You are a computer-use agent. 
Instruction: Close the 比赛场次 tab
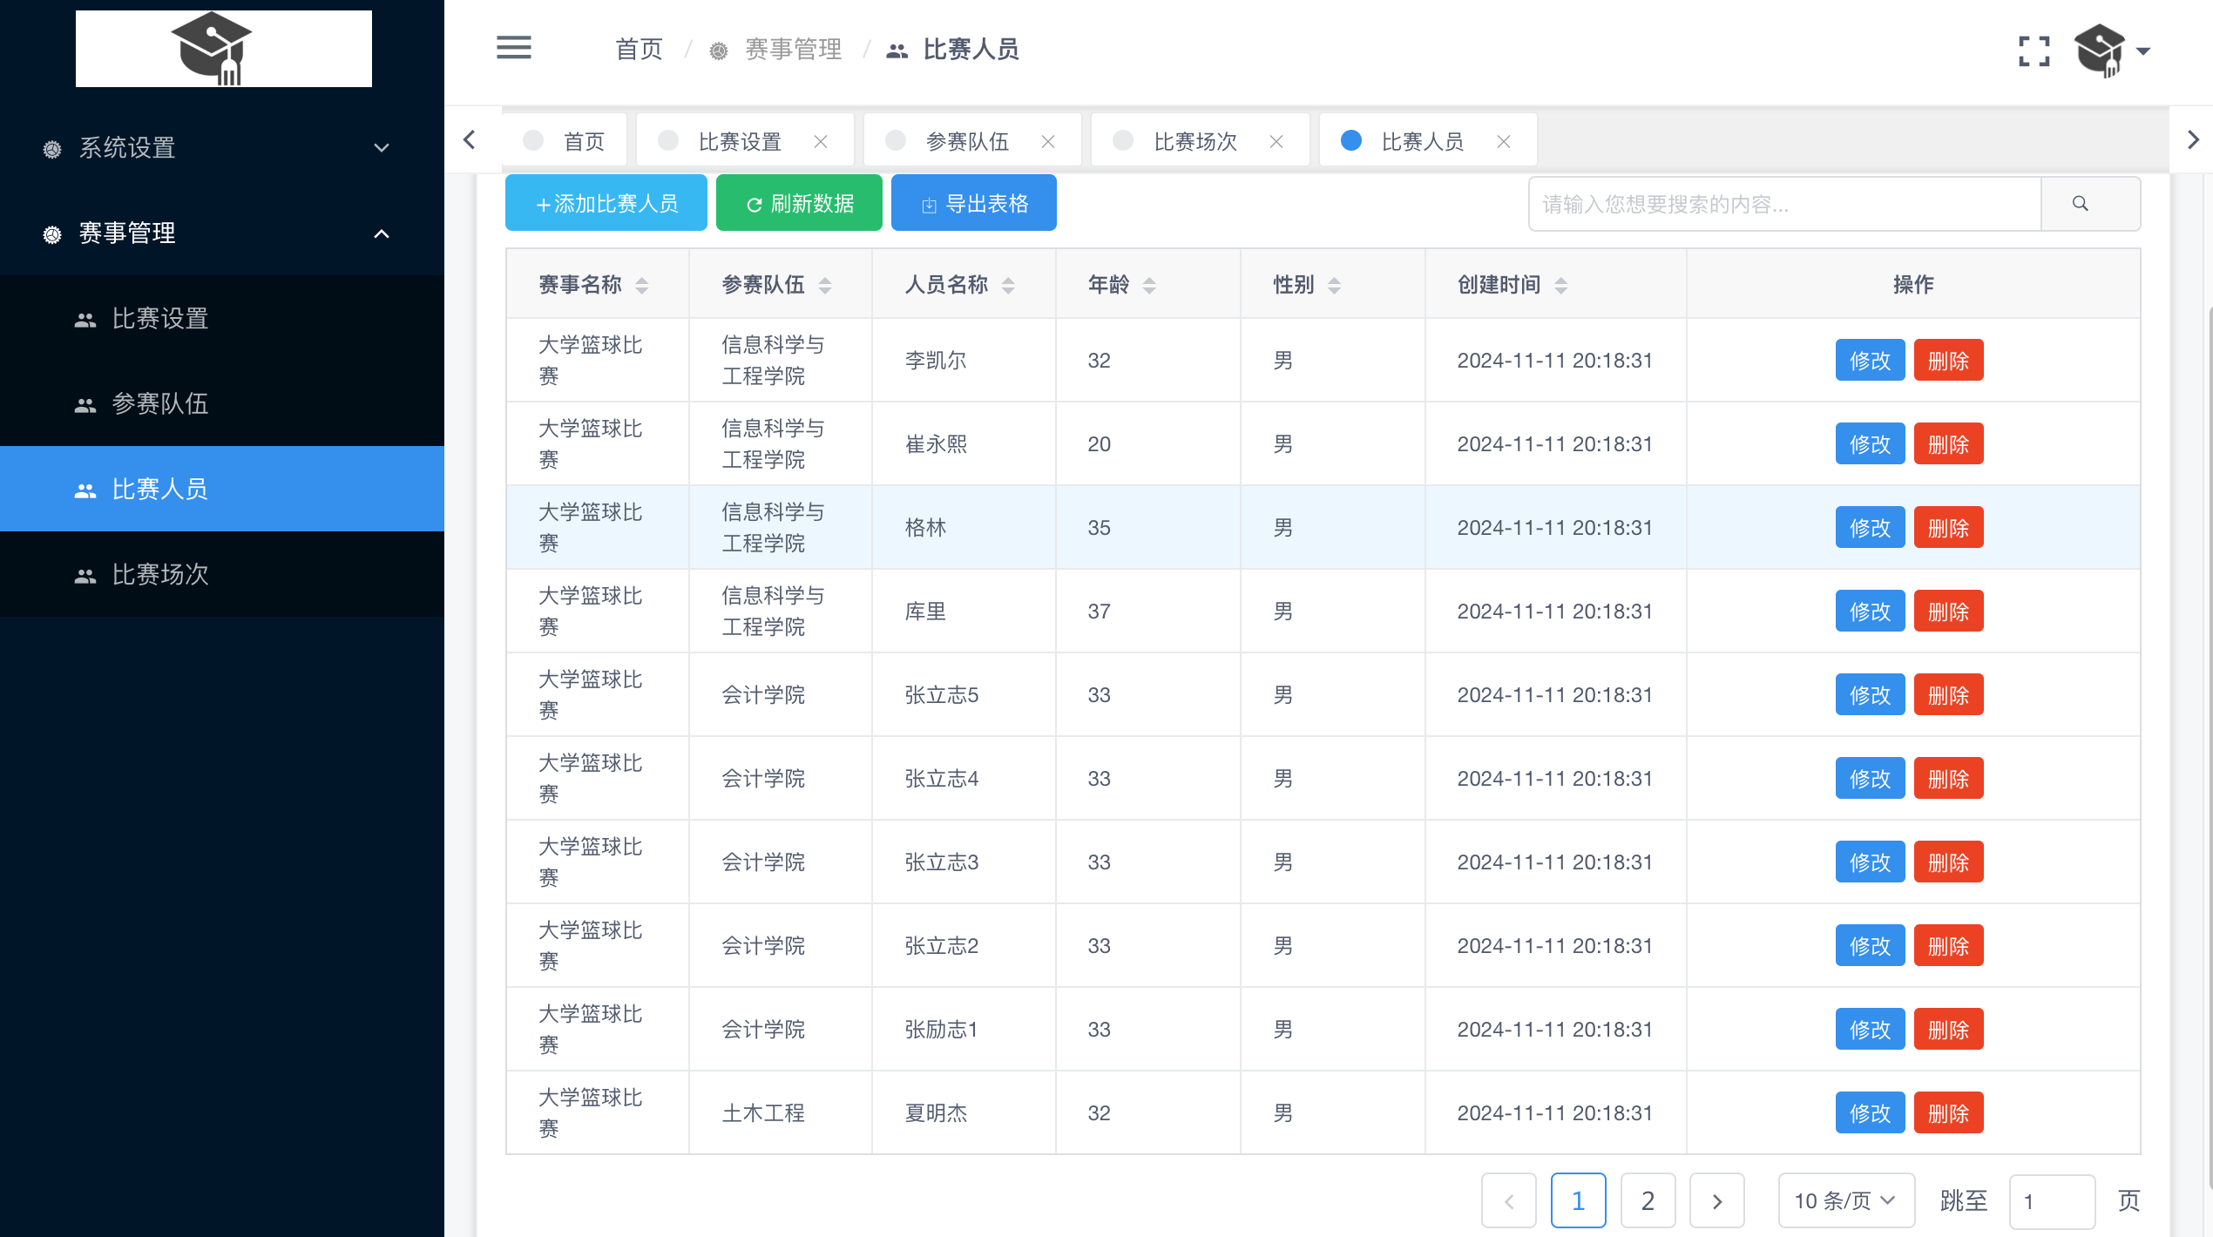click(1276, 142)
